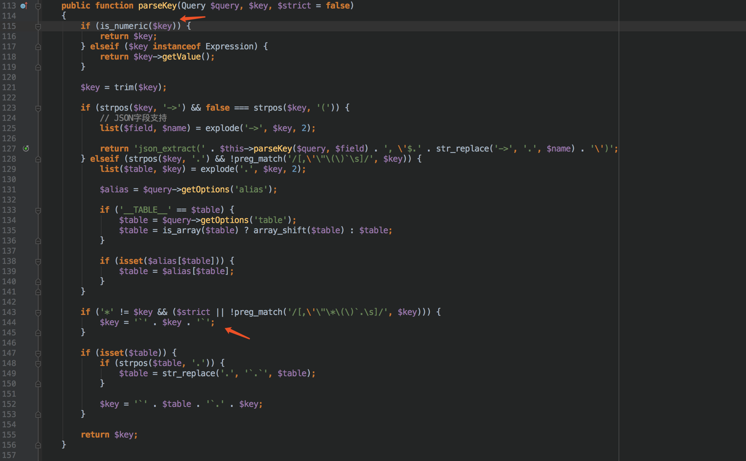The height and width of the screenshot is (461, 746).
Task: Click the parseKey name in the function declaration
Action: pos(157,6)
